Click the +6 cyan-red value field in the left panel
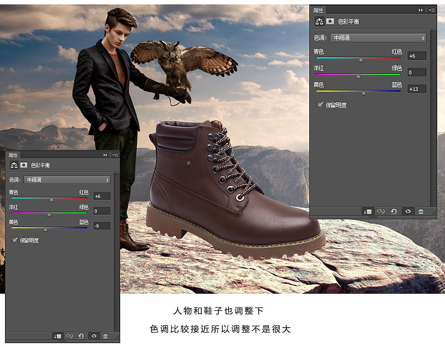445x347 pixels. [102, 196]
